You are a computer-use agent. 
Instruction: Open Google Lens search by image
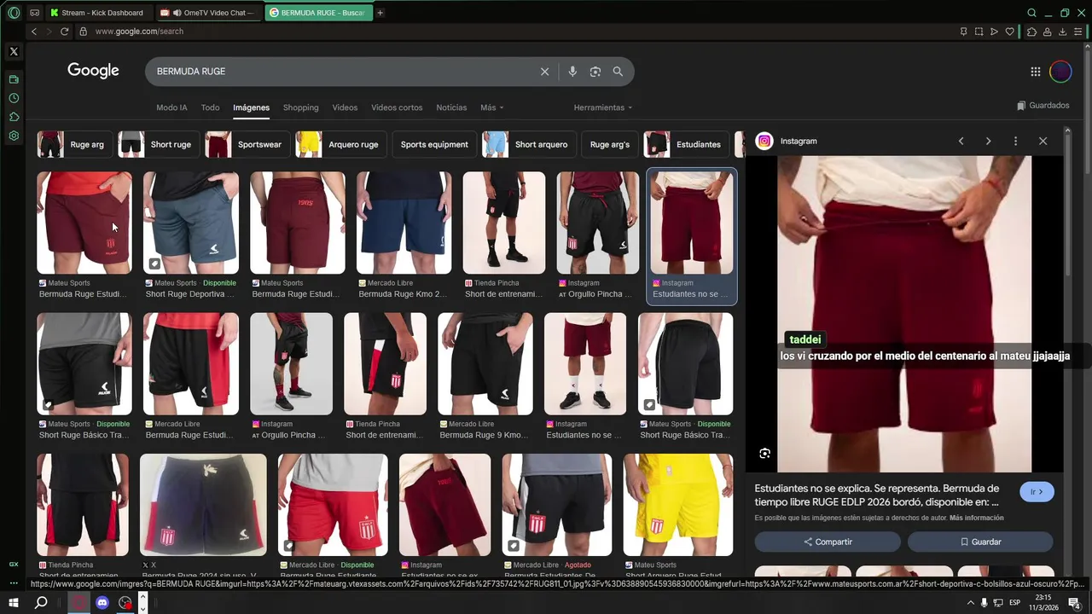595,72
